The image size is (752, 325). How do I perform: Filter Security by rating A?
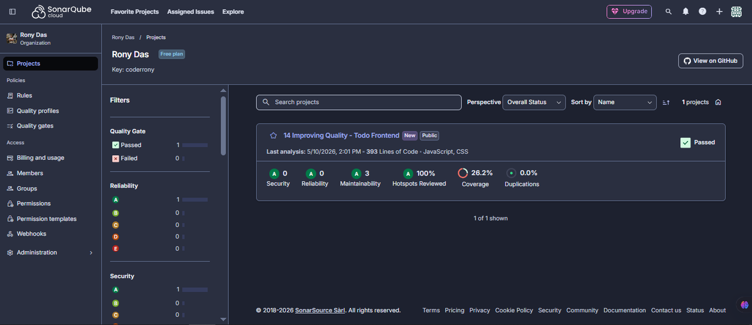pyautogui.click(x=116, y=290)
